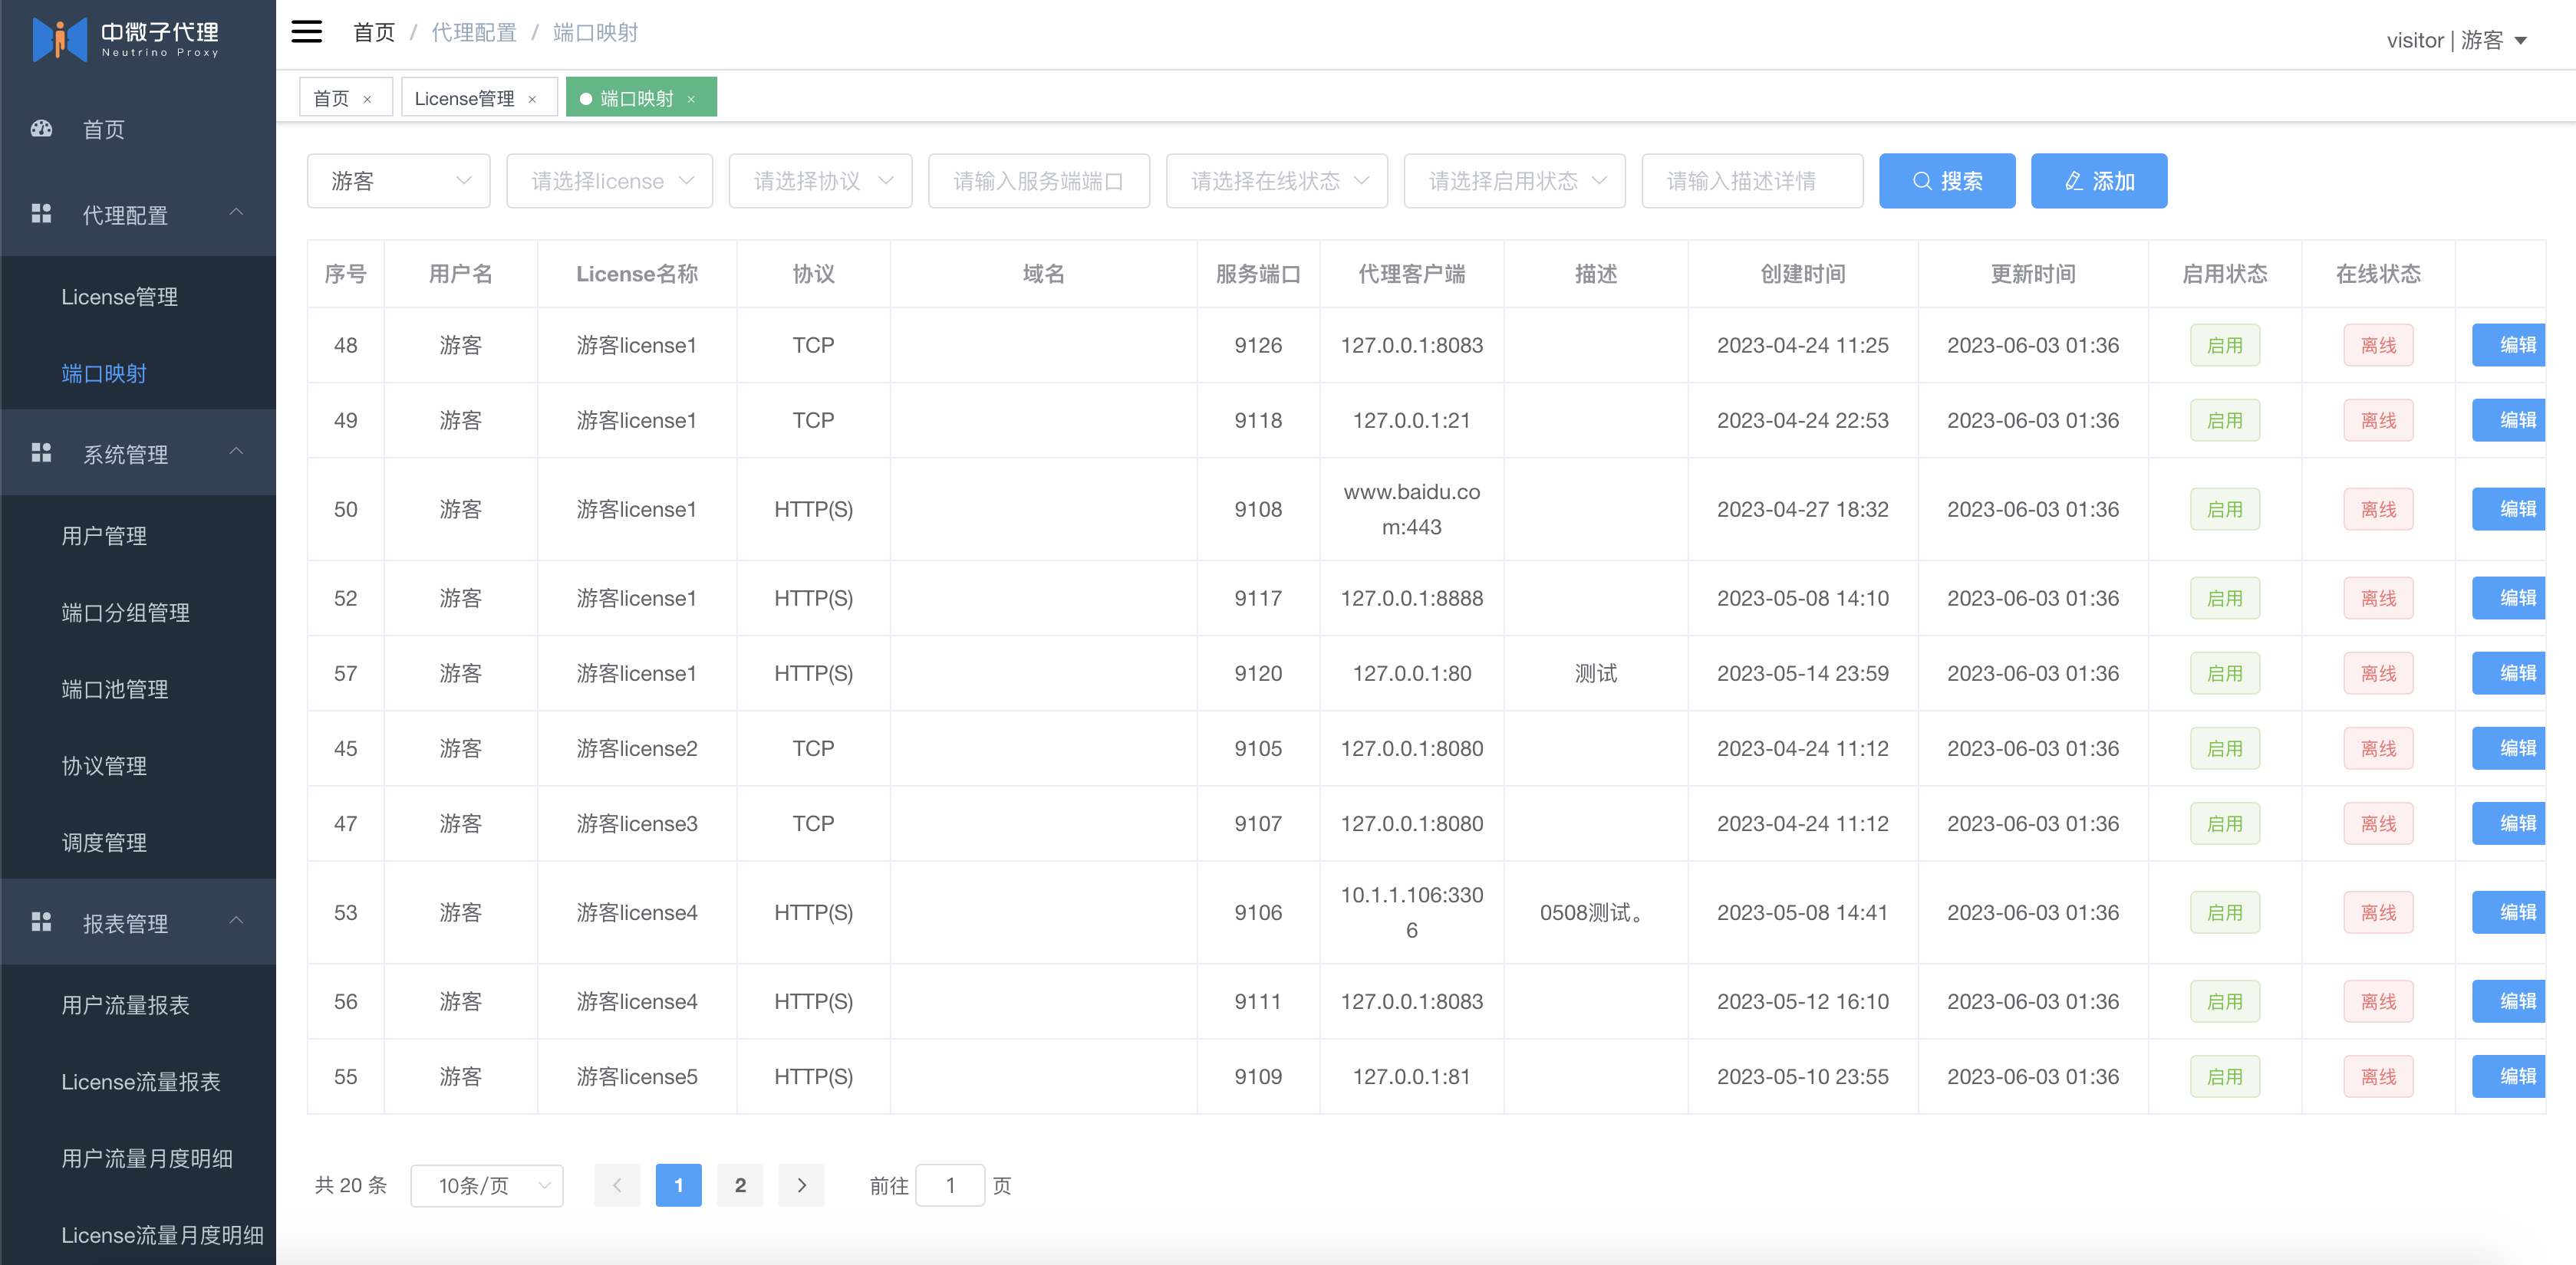
Task: Go to next page arrow in pagination
Action: point(801,1185)
